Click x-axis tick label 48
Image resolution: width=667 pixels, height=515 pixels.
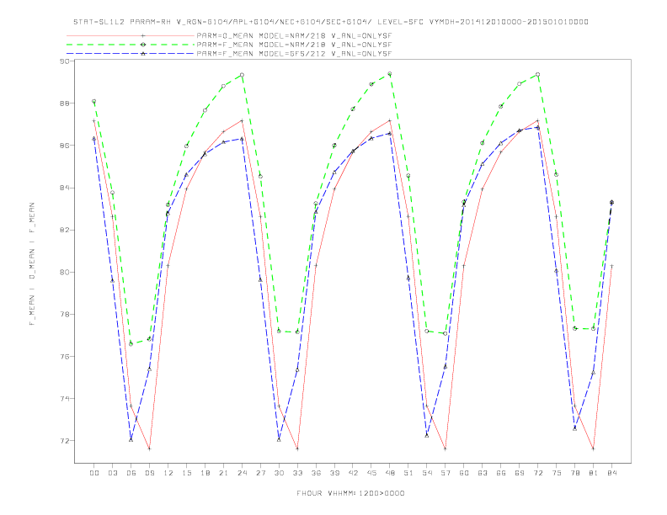pyautogui.click(x=390, y=473)
